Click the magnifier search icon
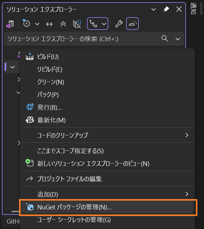 tap(165, 39)
